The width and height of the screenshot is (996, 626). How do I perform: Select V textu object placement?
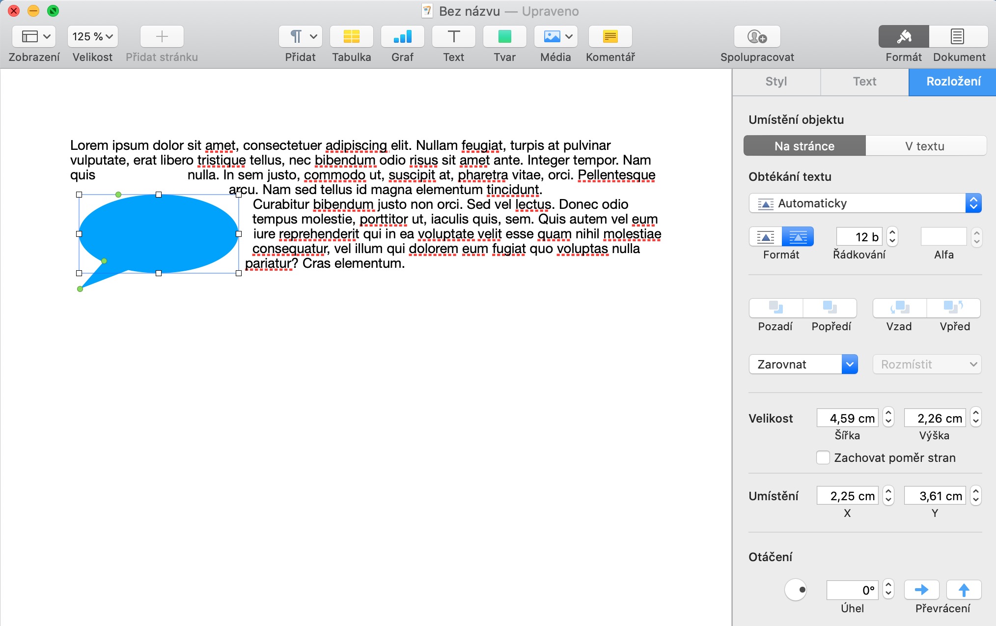(925, 146)
